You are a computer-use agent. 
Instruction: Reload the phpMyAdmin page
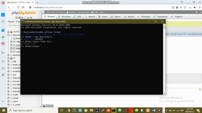pyautogui.click(x=18, y=8)
